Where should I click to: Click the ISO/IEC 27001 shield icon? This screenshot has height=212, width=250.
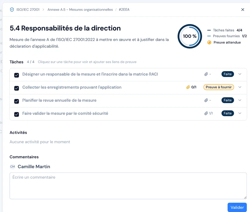(x=12, y=9)
